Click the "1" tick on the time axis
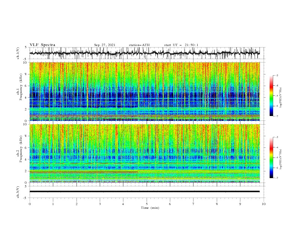Viewport: 297px width, 229px height. tap(53, 204)
